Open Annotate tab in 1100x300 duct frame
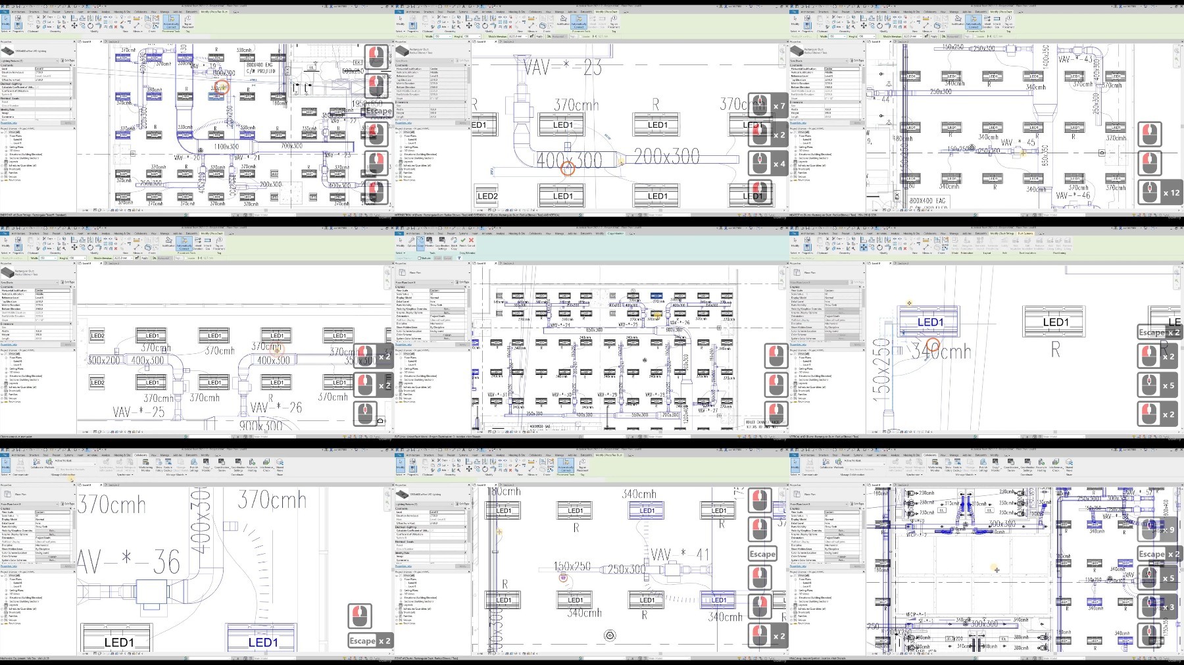Screen dimensions: 1184x665 pos(92,12)
